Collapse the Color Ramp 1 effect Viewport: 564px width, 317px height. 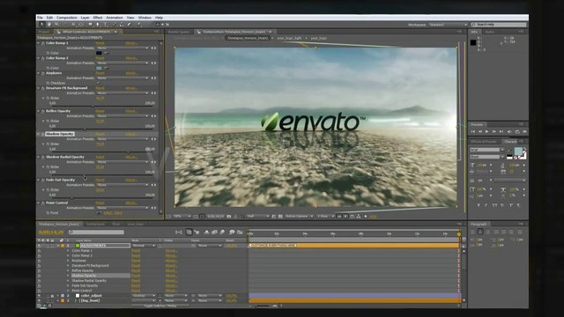pos(39,43)
